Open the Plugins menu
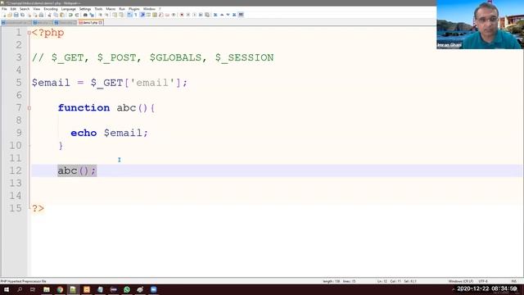524x295 pixels. point(134,9)
